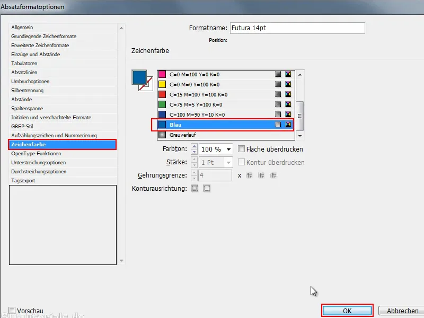Screen dimensions: 424x318
Task: Pick the C=100 M=90 Y=10 K=0 swatch
Action: [x=162, y=114]
